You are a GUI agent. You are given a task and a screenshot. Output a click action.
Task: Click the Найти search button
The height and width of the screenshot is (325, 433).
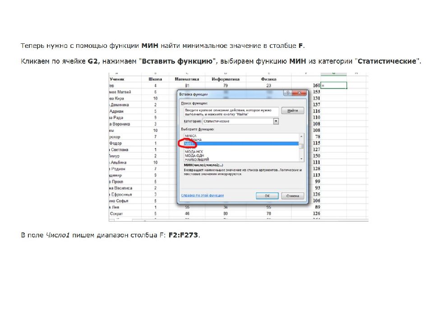coord(293,111)
